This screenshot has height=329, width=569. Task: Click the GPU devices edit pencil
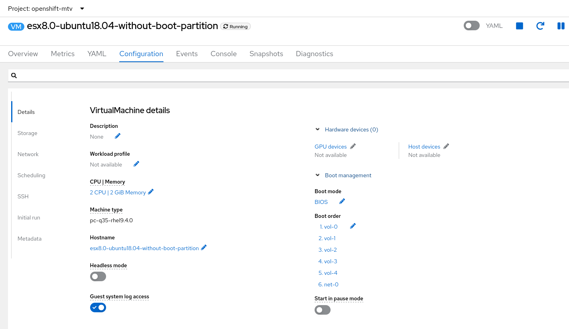353,146
